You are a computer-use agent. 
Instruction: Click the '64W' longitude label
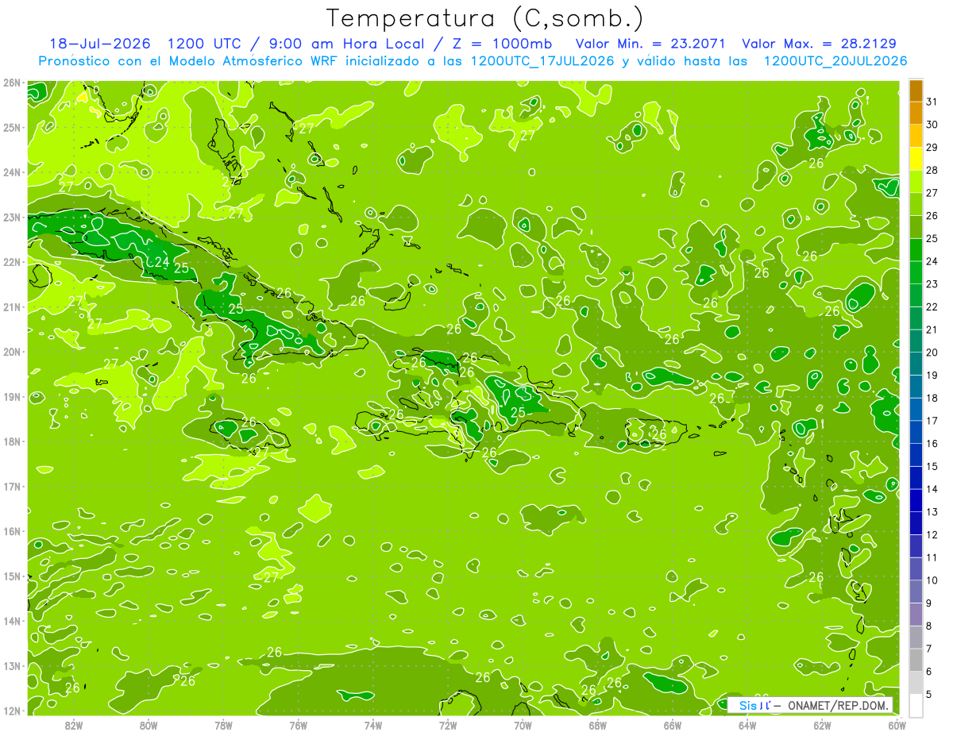747,724
